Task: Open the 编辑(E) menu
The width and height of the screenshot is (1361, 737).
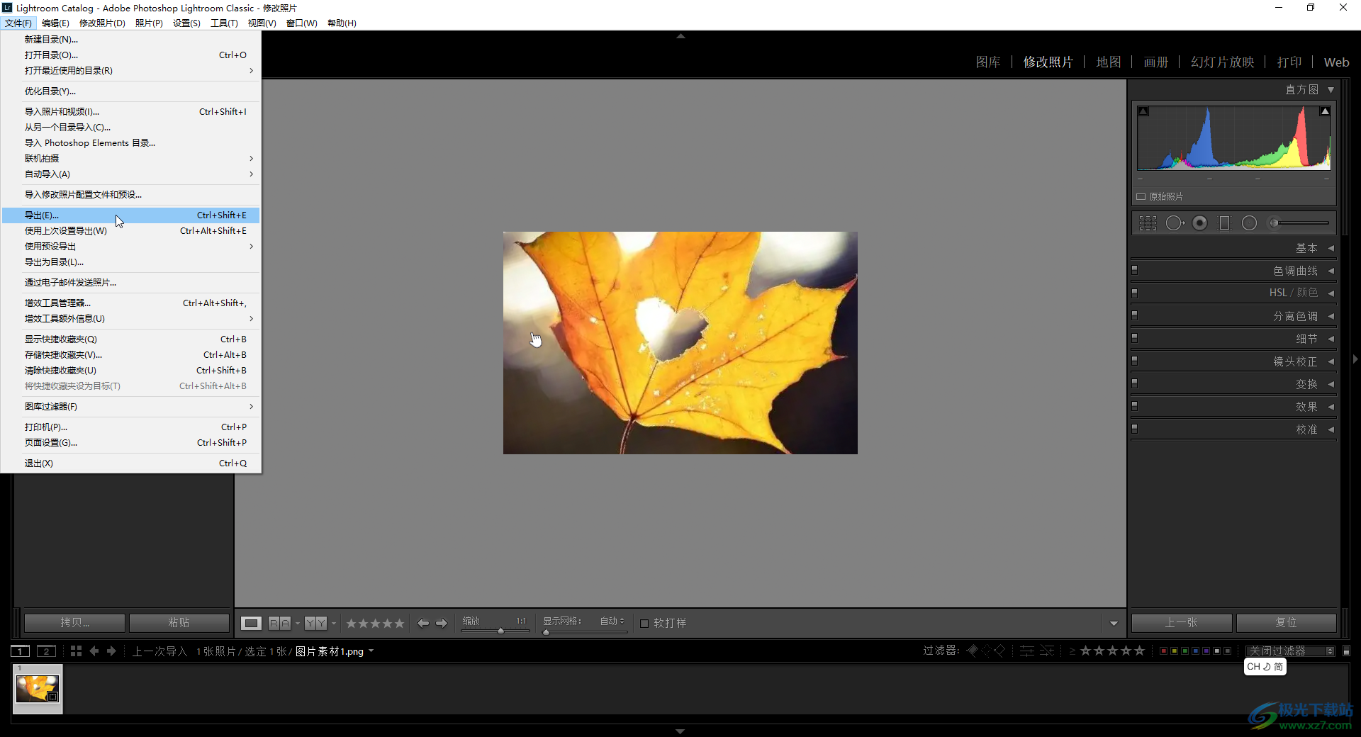Action: pos(55,23)
